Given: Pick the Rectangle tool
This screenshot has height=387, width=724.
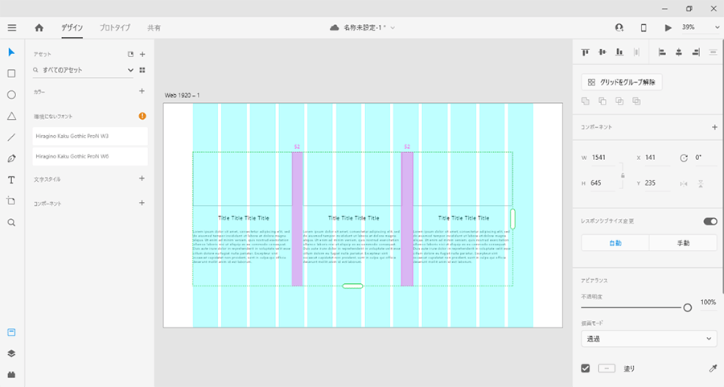Looking at the screenshot, I should (11, 73).
